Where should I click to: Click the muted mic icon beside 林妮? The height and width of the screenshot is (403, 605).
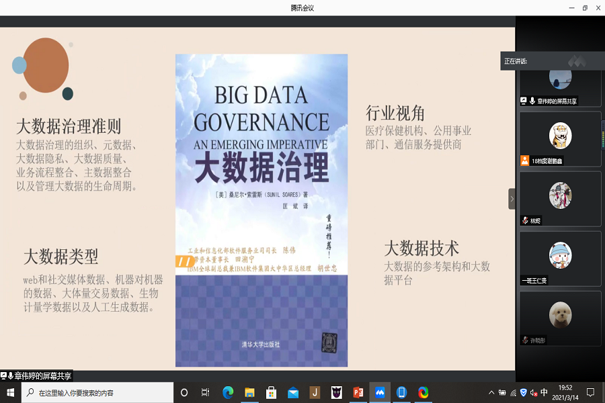pos(525,220)
